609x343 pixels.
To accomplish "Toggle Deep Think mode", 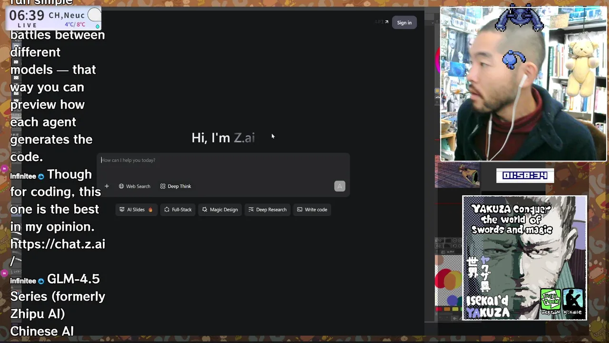I will 176,186.
